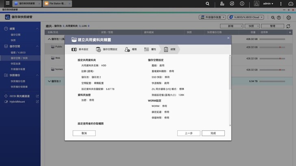This screenshot has width=296, height=166.
Task: Select 磁碟 / VJBOD in sidebar
Action: [18, 53]
